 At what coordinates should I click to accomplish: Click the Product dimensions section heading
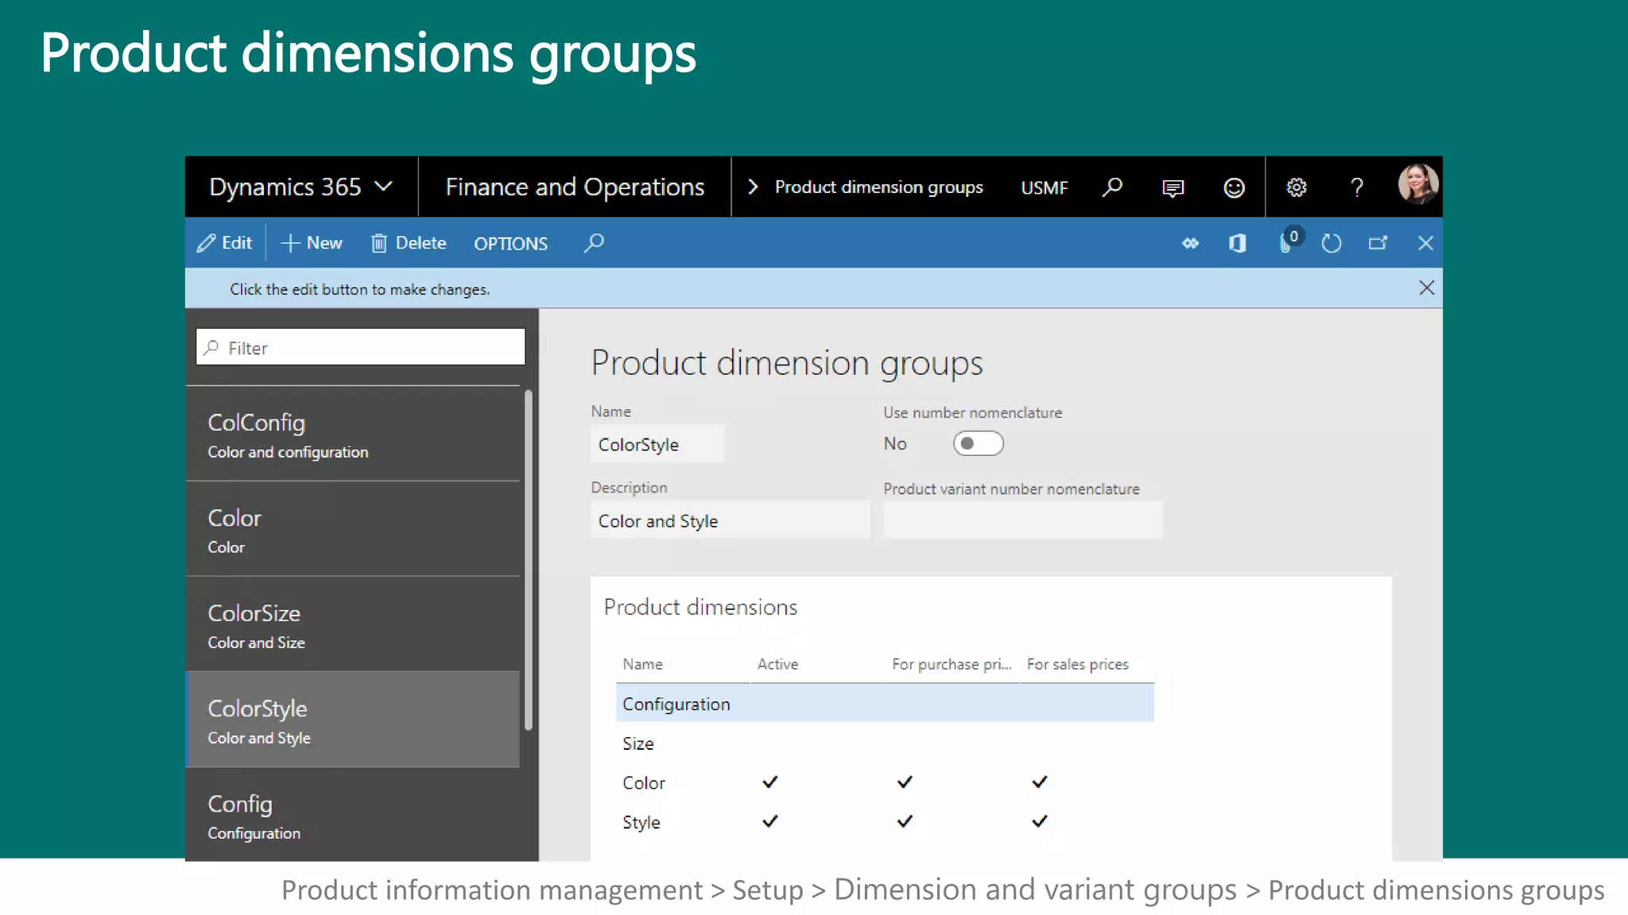point(700,607)
